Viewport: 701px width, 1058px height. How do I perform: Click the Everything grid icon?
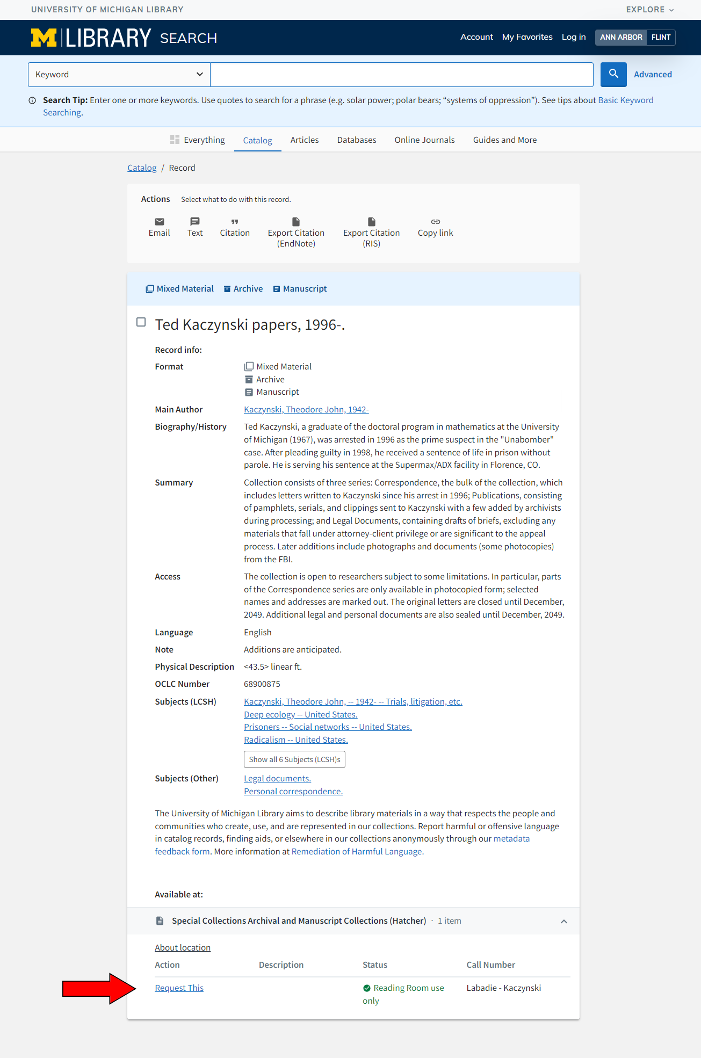point(175,140)
